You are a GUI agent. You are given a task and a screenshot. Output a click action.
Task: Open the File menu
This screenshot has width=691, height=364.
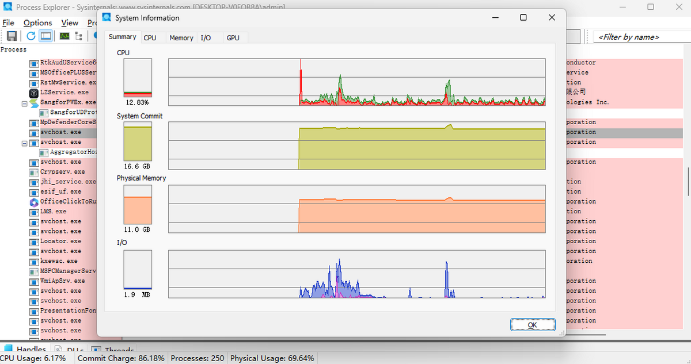9,23
